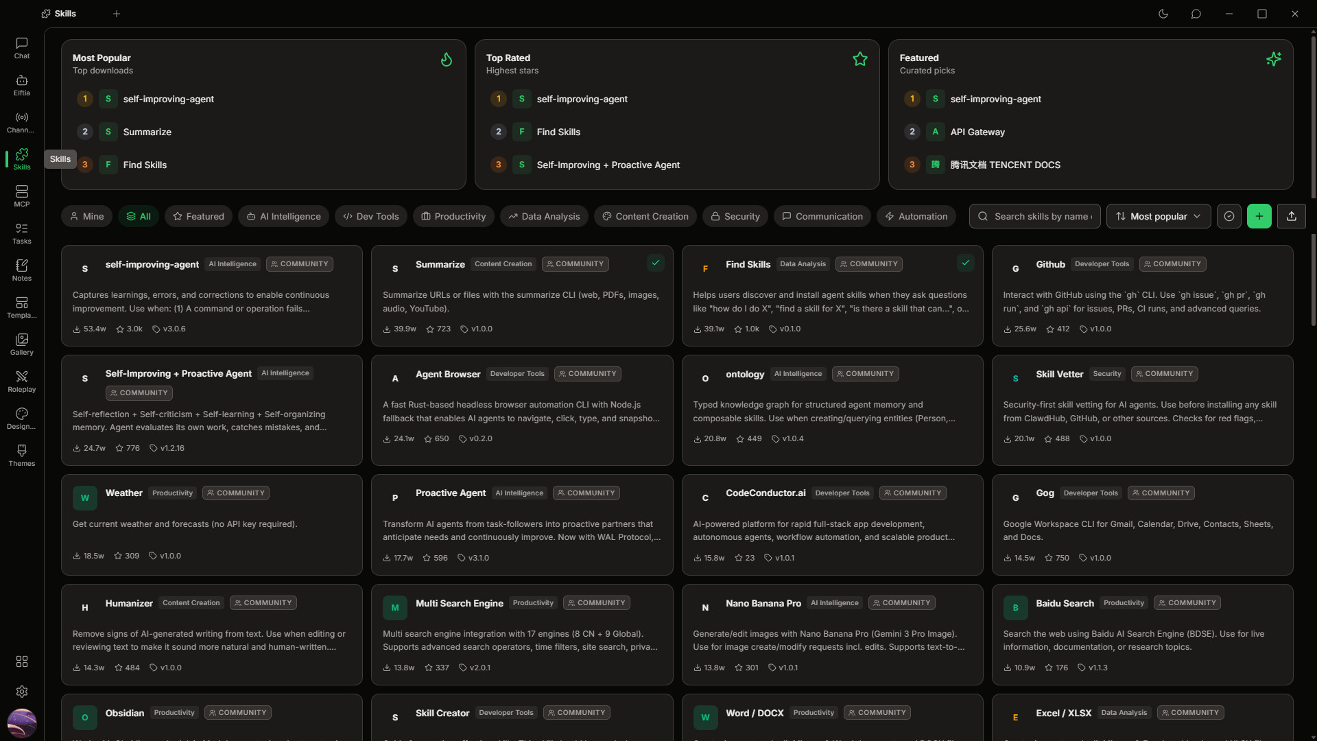Open the Gallery sidebar section
Screen dimensions: 1317x741
pyautogui.click(x=22, y=344)
